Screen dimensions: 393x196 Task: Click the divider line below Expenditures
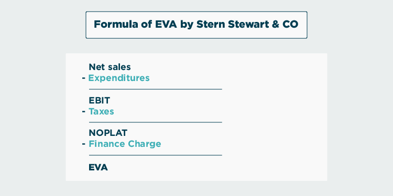(156, 89)
